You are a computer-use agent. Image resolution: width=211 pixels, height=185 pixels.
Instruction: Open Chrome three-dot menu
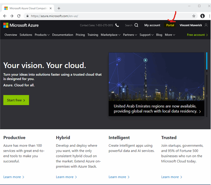coord(209,16)
